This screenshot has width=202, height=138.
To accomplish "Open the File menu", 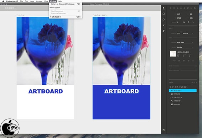I will tap(21, 1).
